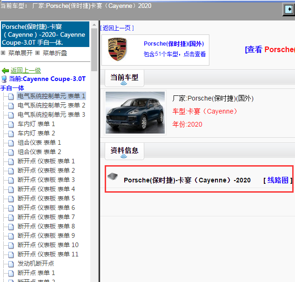This screenshot has width=295, height=282.
Task: Open tree item 组合仪表 表单 1
Action: [40, 142]
